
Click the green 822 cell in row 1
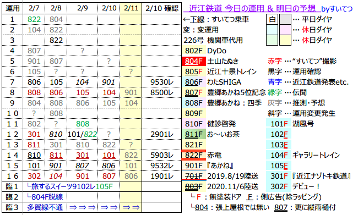34,19
